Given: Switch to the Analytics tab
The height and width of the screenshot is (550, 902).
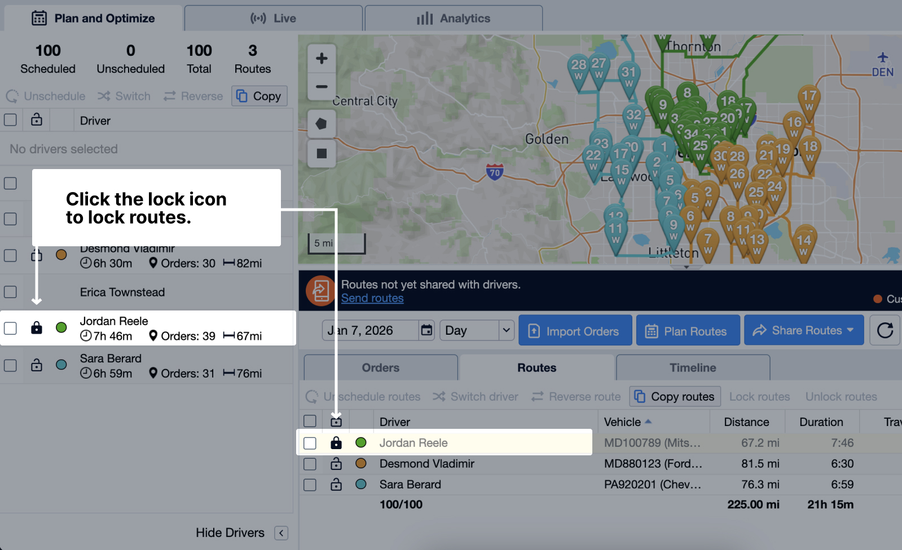Looking at the screenshot, I should 454,19.
